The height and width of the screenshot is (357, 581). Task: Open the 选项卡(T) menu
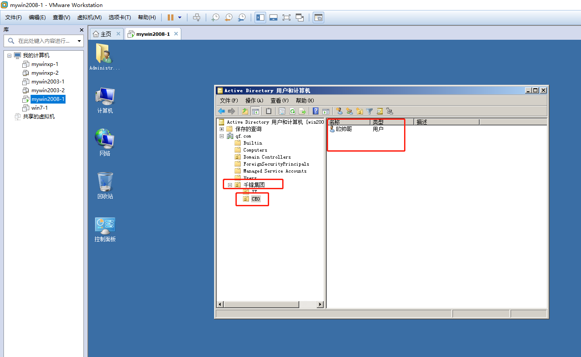120,17
